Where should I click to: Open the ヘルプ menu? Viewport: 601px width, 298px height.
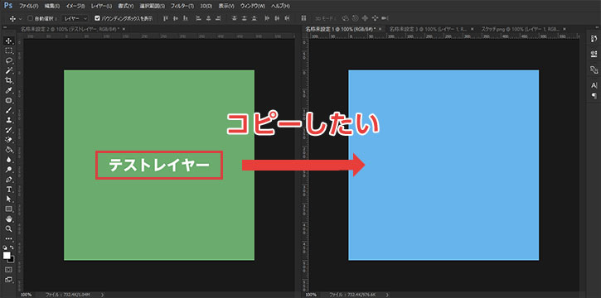(280, 7)
